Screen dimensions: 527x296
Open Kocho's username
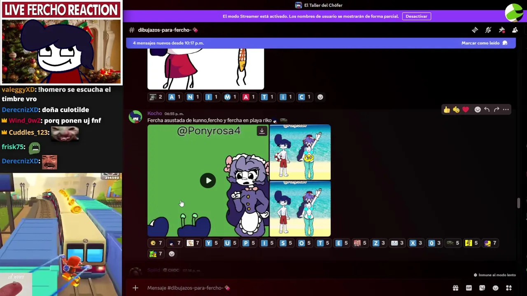click(154, 113)
